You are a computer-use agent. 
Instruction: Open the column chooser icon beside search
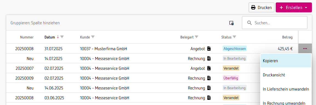tap(232, 23)
